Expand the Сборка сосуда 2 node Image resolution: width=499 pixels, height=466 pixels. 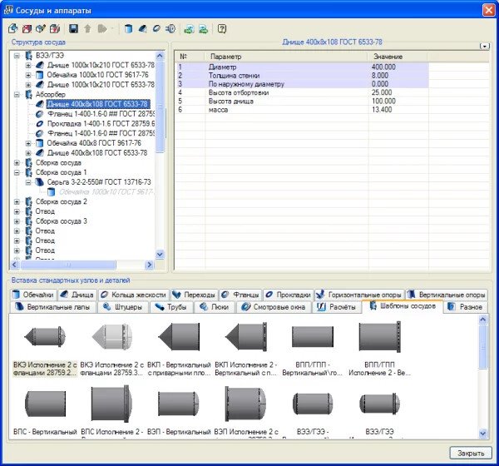point(17,201)
